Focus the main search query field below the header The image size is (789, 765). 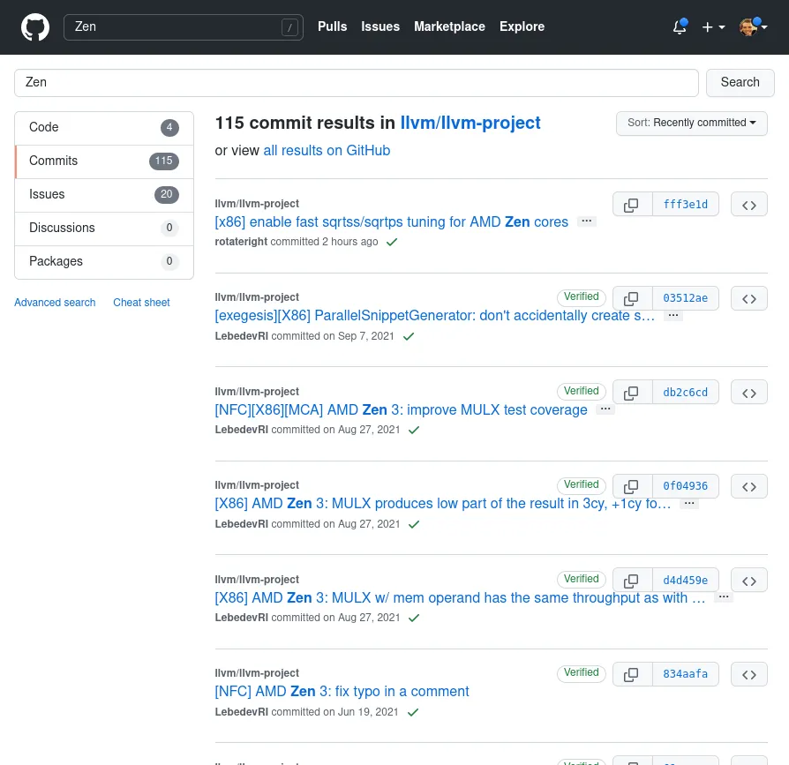tap(357, 82)
